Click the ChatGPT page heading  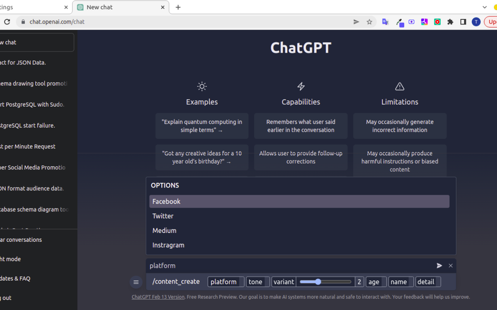pyautogui.click(x=301, y=48)
